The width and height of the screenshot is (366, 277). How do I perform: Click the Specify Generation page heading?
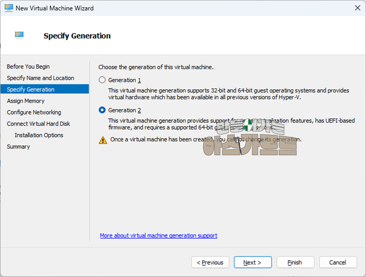(x=77, y=36)
